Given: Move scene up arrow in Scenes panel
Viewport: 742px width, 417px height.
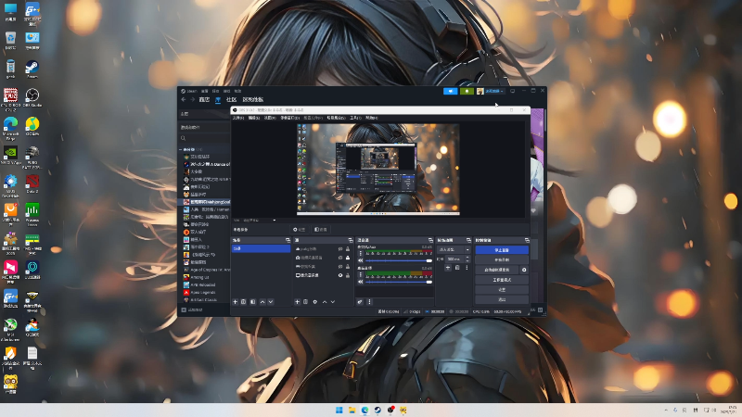Looking at the screenshot, I should 262,302.
